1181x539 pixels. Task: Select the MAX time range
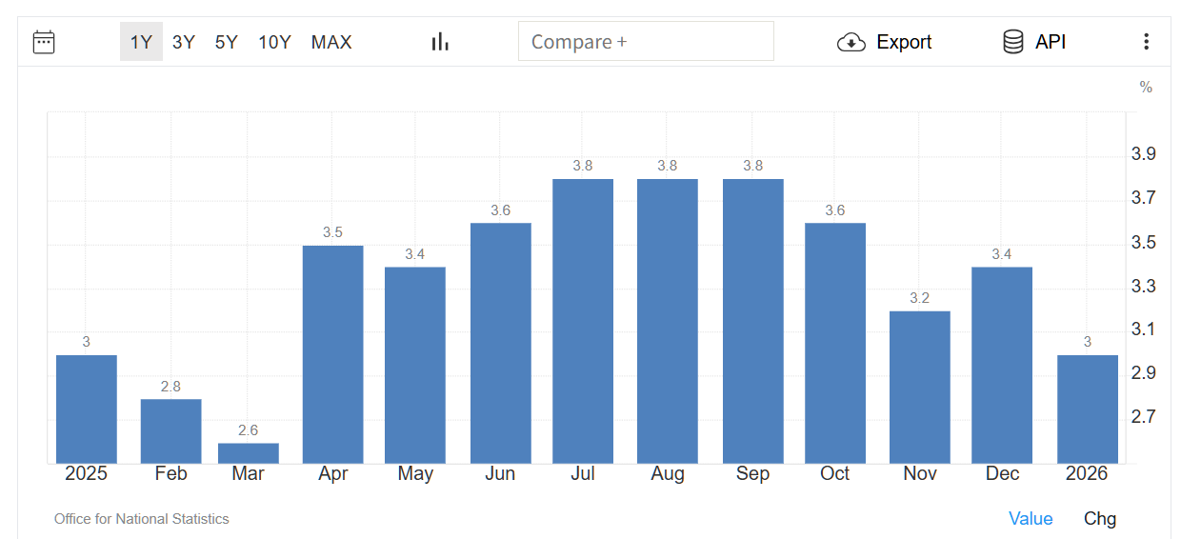point(331,42)
